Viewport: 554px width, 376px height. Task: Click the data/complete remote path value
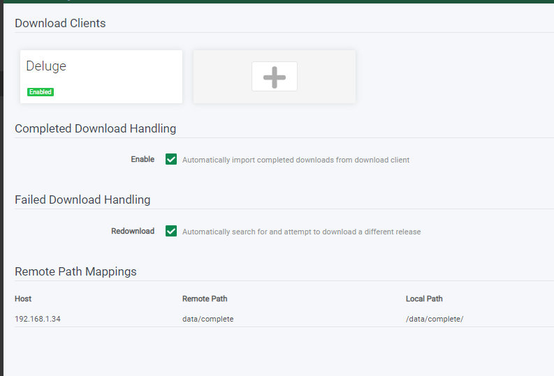tap(207, 319)
